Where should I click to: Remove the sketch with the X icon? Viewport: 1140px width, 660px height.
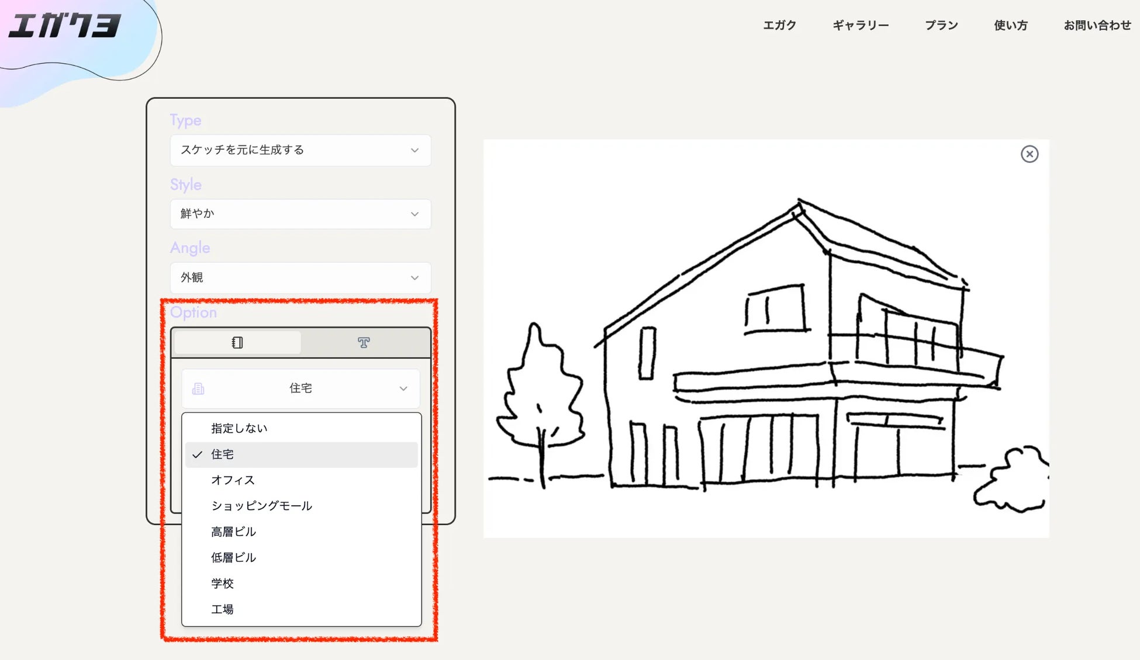pyautogui.click(x=1030, y=154)
